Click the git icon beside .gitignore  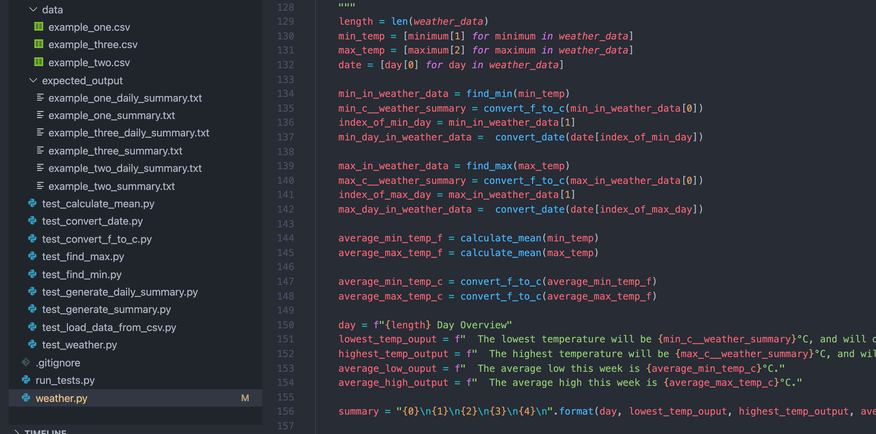[26, 362]
